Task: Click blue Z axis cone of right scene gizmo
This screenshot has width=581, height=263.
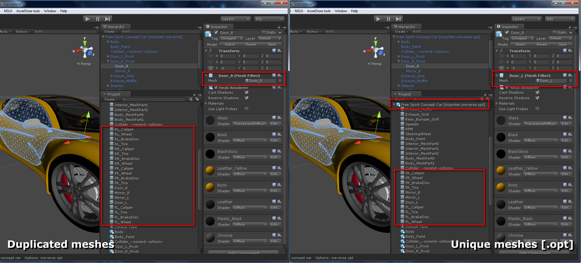Action: click(x=380, y=53)
